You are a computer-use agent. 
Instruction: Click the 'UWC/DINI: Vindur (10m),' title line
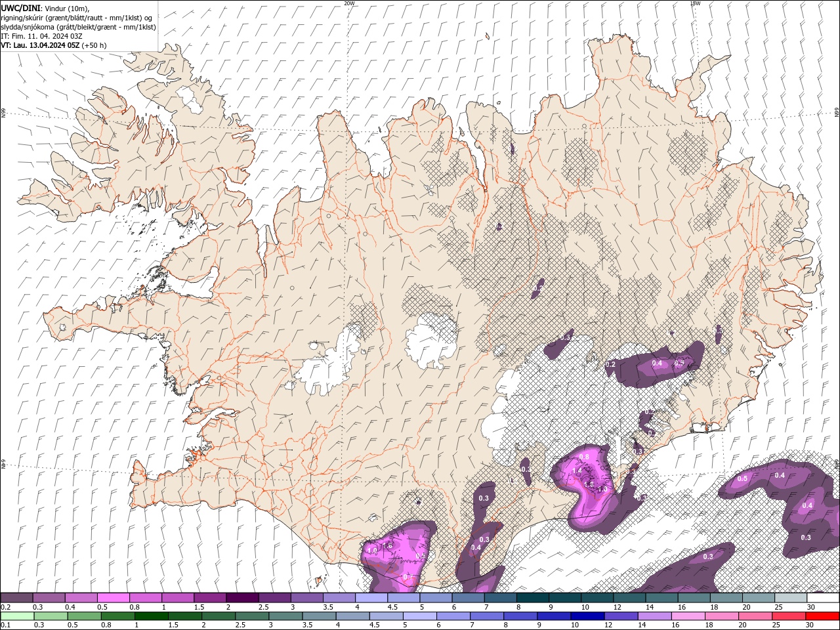coord(45,8)
